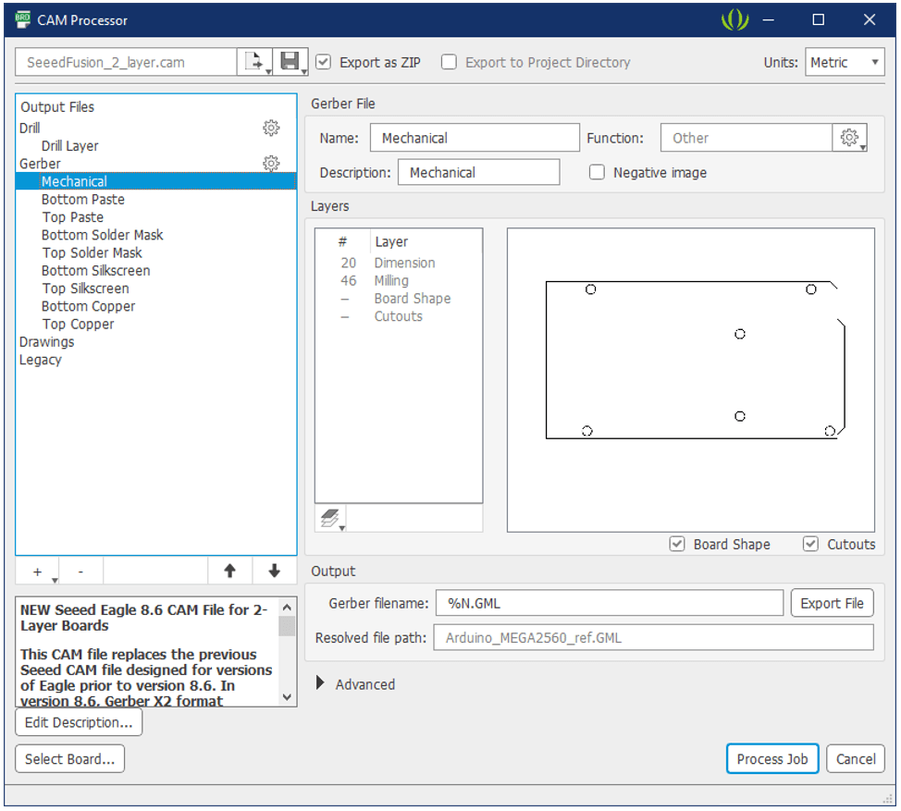Screen dimensions: 901x811
Task: Select the Top Copper output in the tree
Action: (x=78, y=324)
